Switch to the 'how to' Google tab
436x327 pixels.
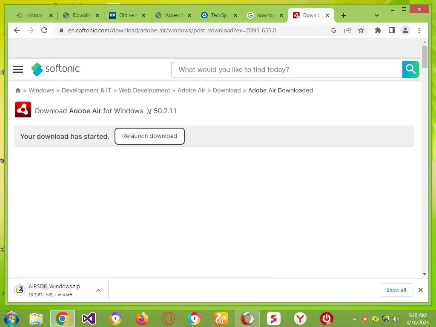[262, 15]
